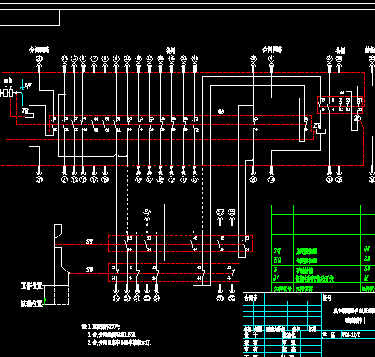The height and width of the screenshot is (357, 375).
Task: Click the 合闸回路 heading above terminal 4
Action: coord(272,49)
